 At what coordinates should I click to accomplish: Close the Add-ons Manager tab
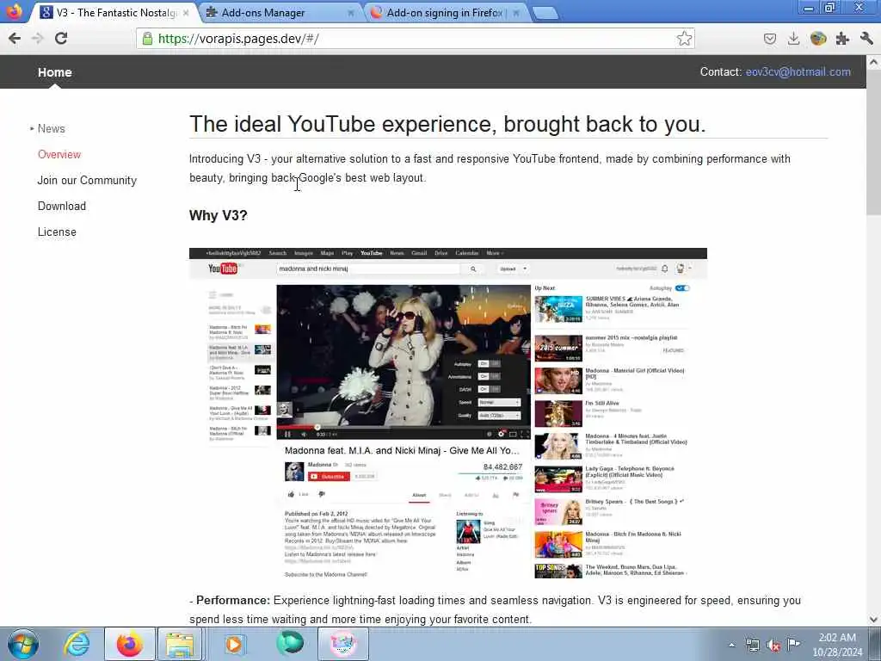tap(351, 12)
